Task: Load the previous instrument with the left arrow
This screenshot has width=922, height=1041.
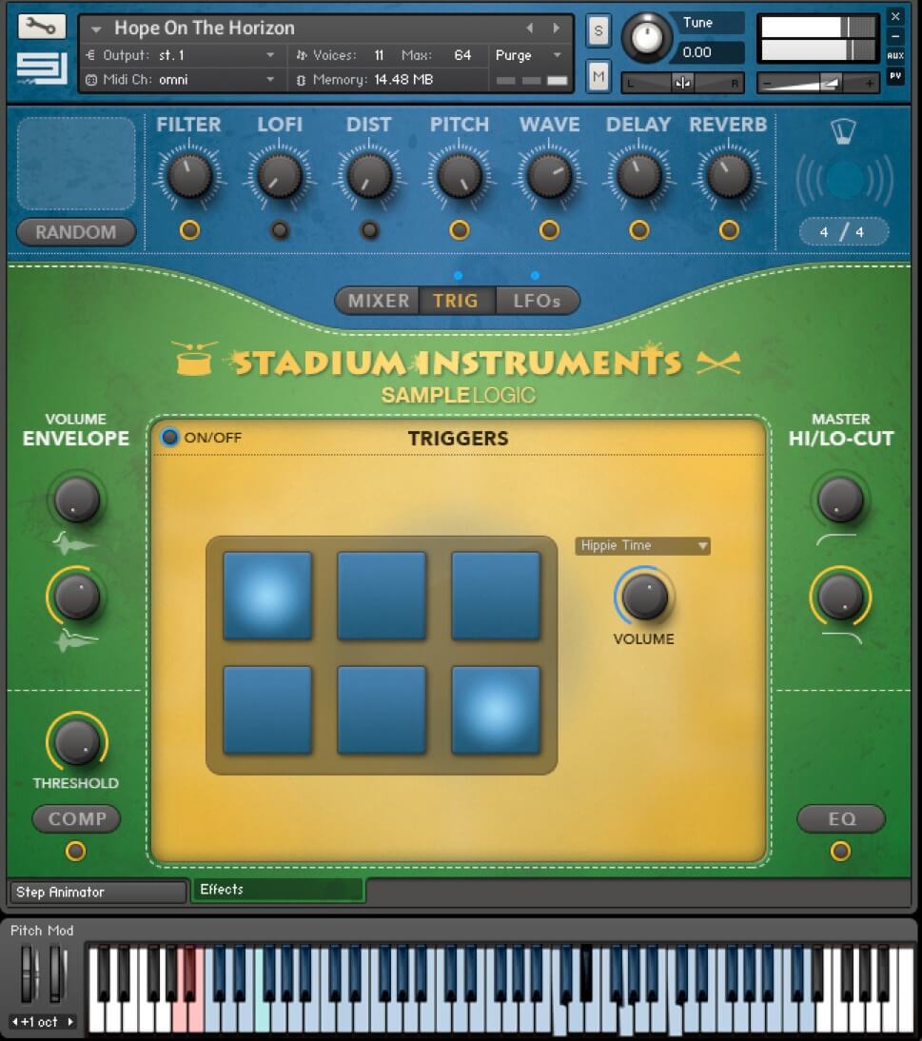Action: (530, 28)
